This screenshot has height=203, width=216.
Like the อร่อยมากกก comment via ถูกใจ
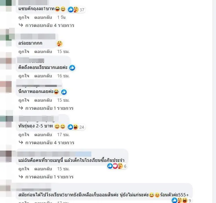pyautogui.click(x=24, y=52)
